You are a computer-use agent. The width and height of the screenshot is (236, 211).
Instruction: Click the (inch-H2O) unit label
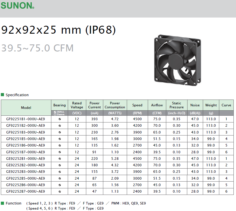pos(176,113)
